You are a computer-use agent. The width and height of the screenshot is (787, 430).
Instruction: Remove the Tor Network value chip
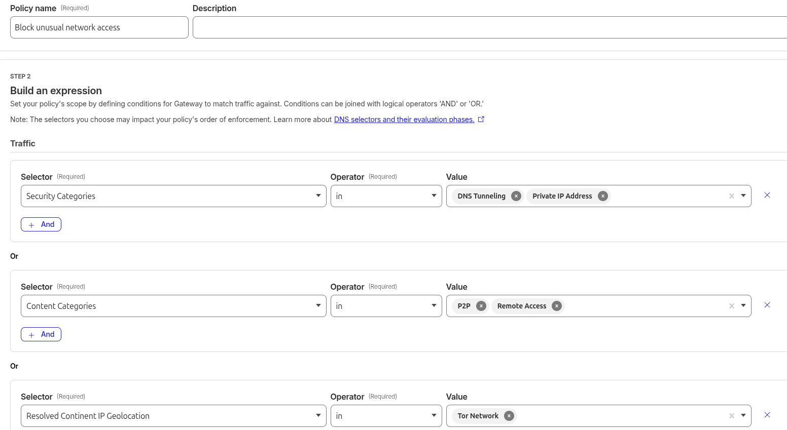509,416
